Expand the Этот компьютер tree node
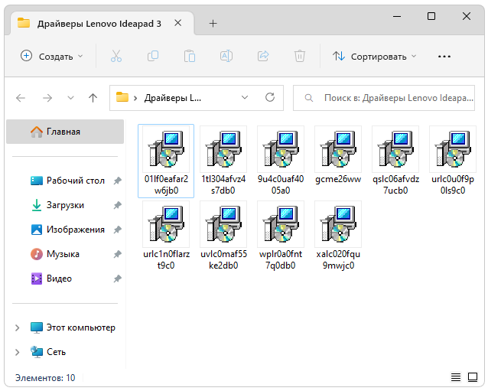488x391 pixels. pos(18,327)
